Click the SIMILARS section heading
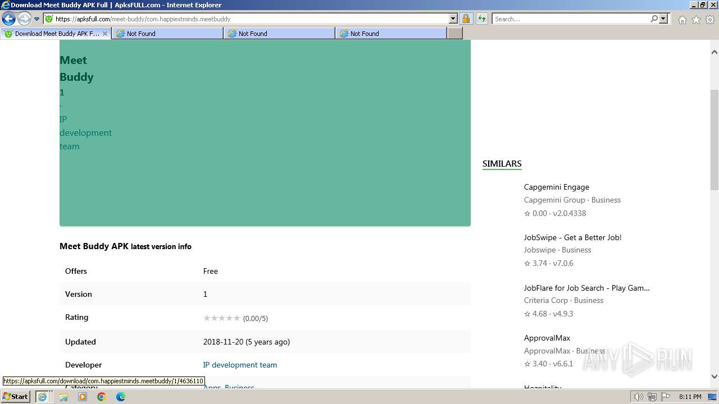719x404 pixels. 502,164
